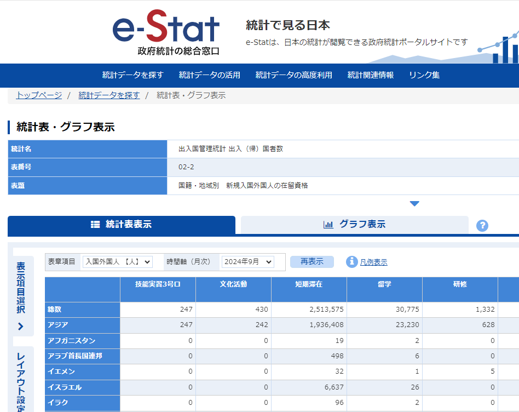519x412 pixels.
Task: Click the 統計で見る日本 tagline
Action: coord(287,26)
